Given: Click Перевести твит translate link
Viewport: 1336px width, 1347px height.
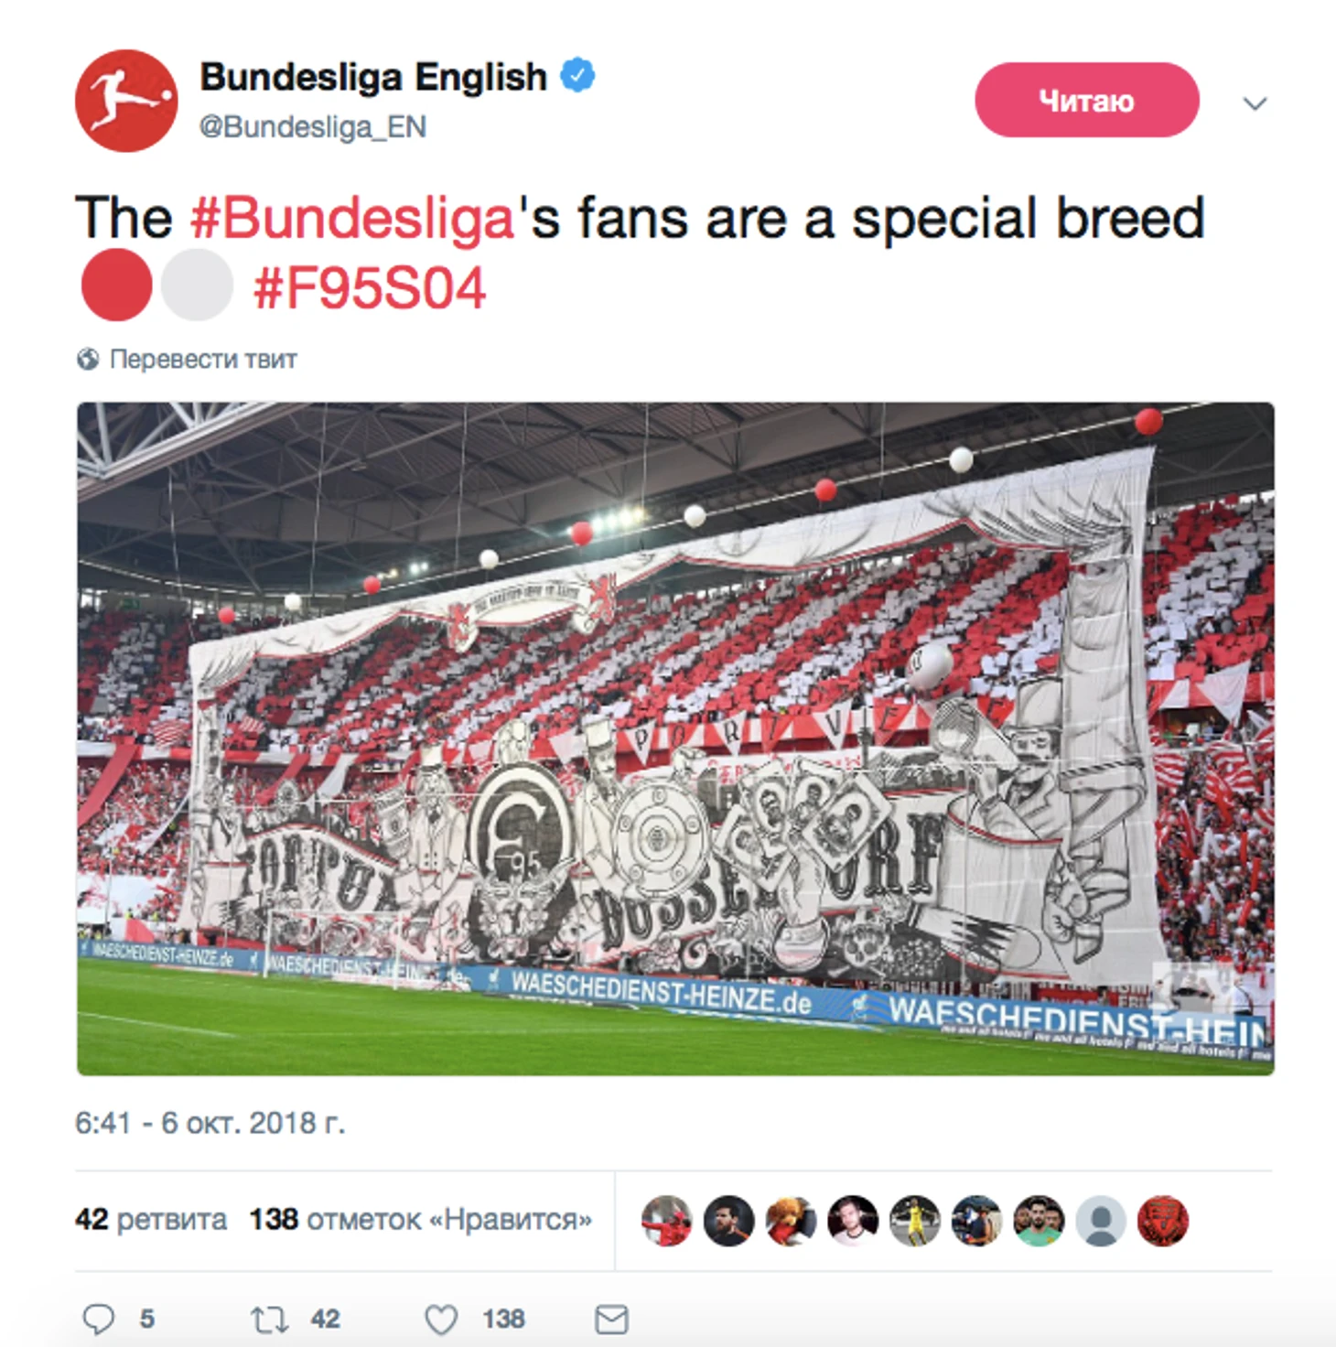Looking at the screenshot, I should (203, 360).
